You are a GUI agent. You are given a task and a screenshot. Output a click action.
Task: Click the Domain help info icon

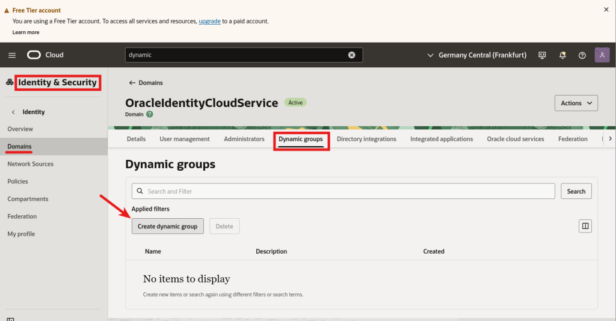point(149,114)
